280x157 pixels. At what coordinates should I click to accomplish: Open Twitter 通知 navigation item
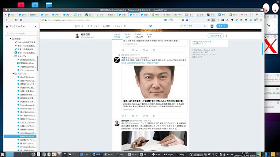106,26
